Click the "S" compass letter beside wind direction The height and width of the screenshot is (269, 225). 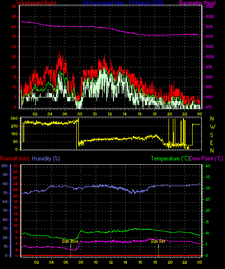[211, 135]
